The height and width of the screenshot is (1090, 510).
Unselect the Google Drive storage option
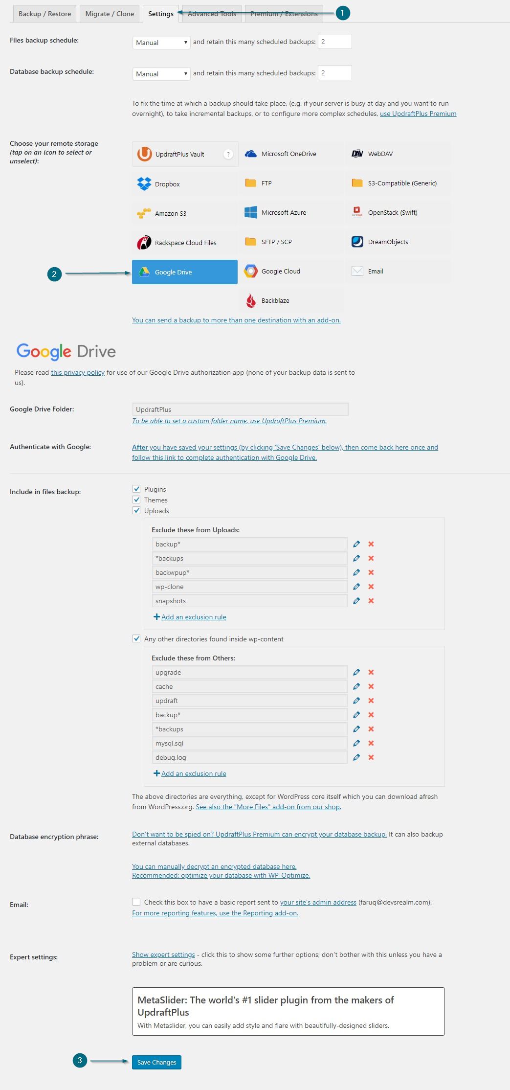click(185, 272)
